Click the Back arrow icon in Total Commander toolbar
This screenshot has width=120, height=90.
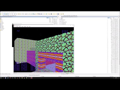[x=14, y=14]
